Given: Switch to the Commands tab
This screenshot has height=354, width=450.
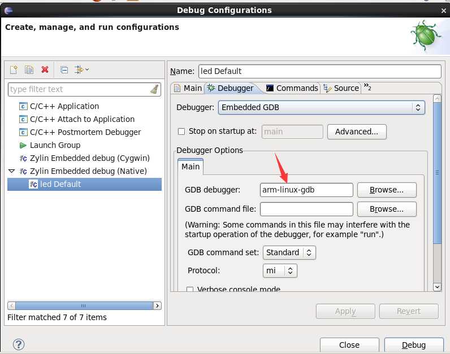Looking at the screenshot, I should [292, 88].
